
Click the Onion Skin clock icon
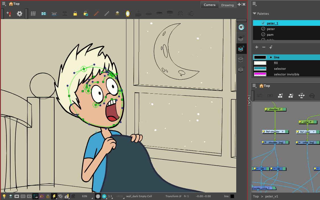pyautogui.click(x=128, y=13)
